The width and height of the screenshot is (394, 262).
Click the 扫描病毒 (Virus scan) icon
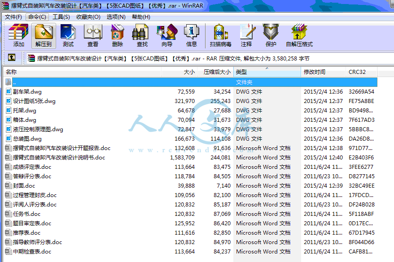(220, 35)
